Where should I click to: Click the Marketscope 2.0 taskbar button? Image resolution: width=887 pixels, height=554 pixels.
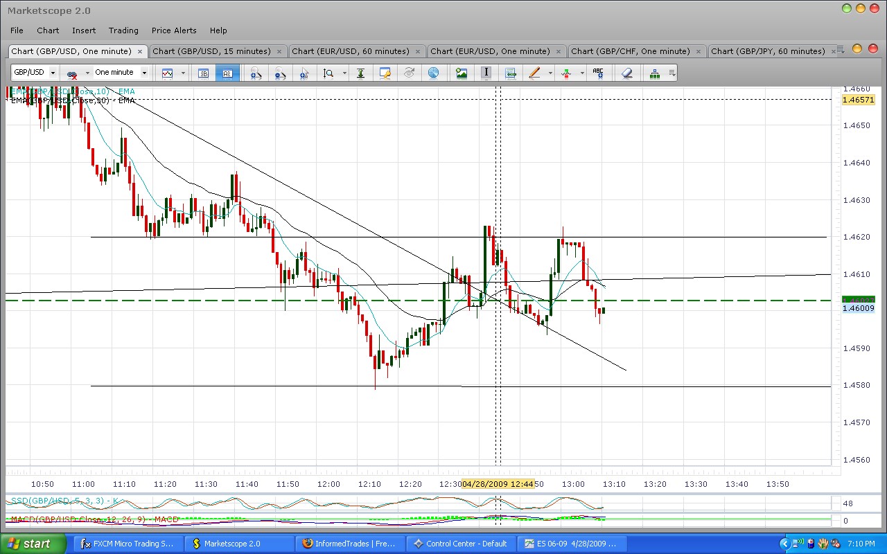tap(240, 544)
